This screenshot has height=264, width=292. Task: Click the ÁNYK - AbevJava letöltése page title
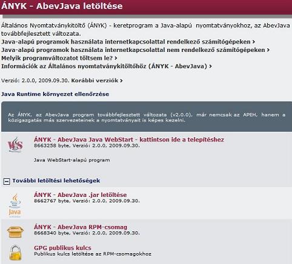pyautogui.click(x=62, y=6)
